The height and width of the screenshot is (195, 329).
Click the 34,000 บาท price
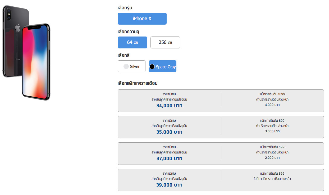(169, 106)
